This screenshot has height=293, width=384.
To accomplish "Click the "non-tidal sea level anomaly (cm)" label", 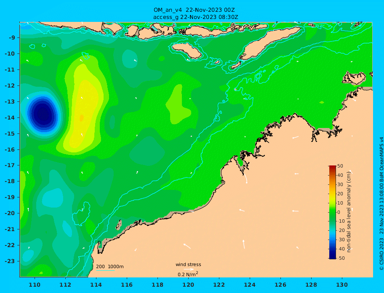I will point(349,212).
